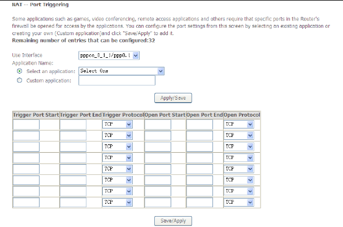
Task: Open last row Trigger Protocol dropdown
Action: (117, 202)
